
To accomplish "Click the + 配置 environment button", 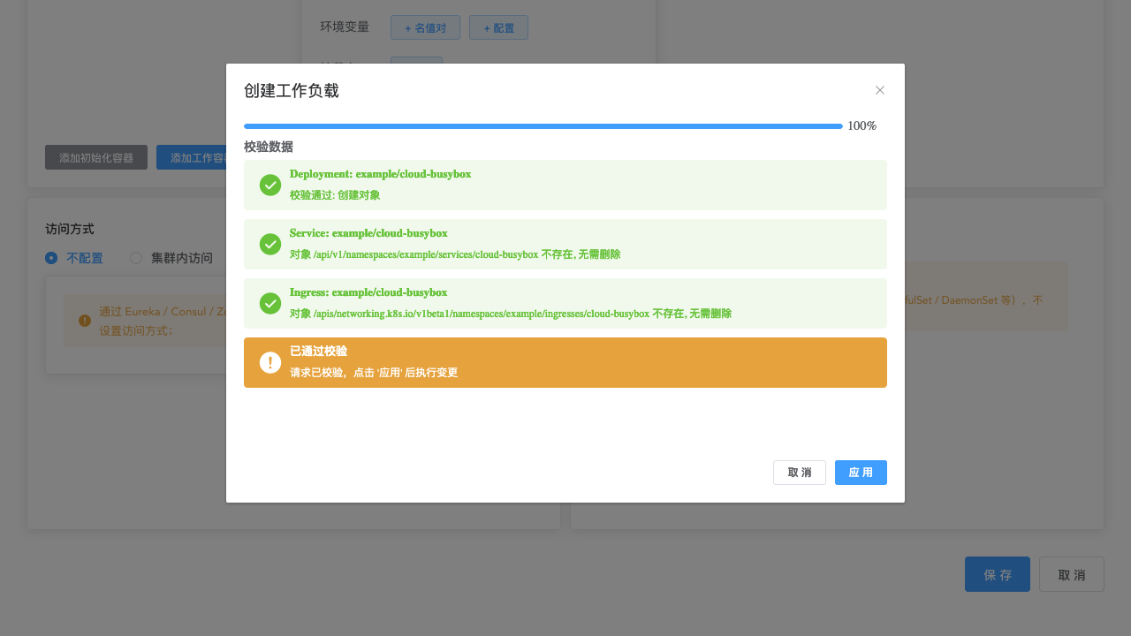I will click(x=498, y=27).
